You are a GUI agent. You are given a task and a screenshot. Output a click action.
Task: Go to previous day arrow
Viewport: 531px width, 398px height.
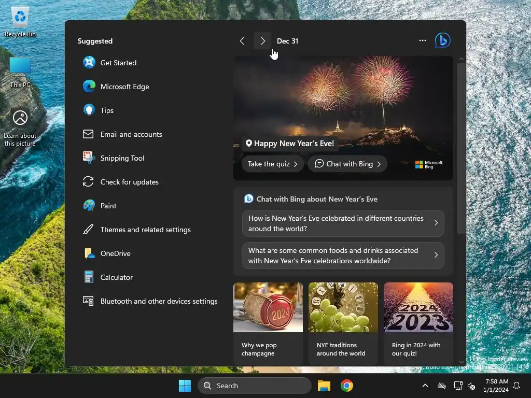tap(242, 41)
